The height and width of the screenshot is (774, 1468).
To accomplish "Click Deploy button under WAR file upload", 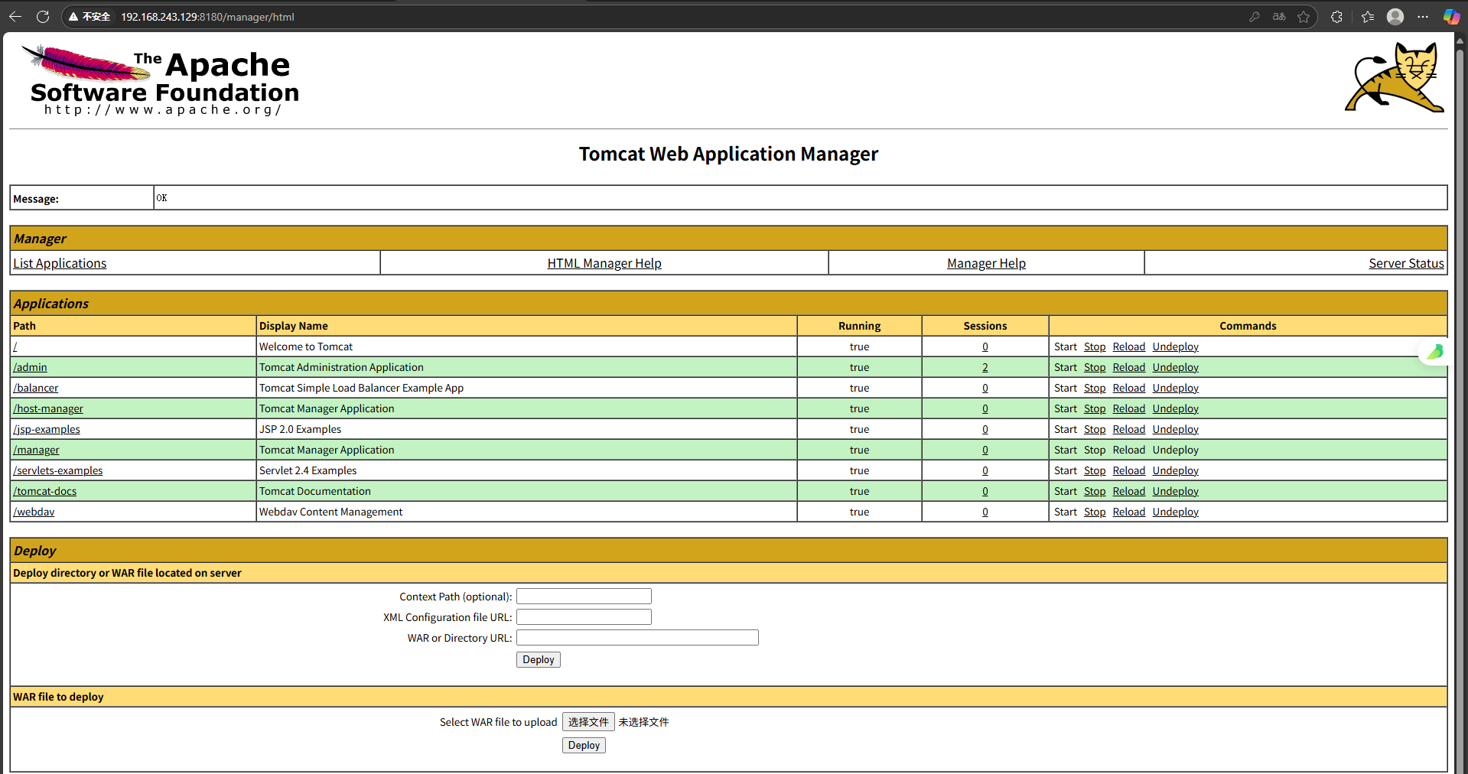I will pos(584,745).
